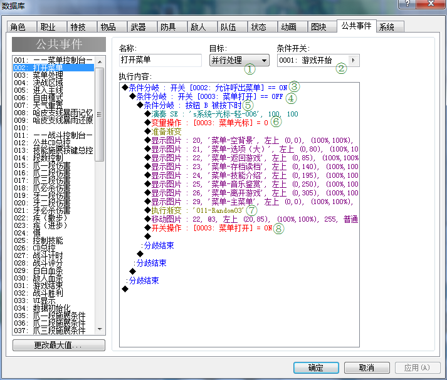This screenshot has height=380, width=447.
Task: Switch to the 防具 tab
Action: coord(172,27)
